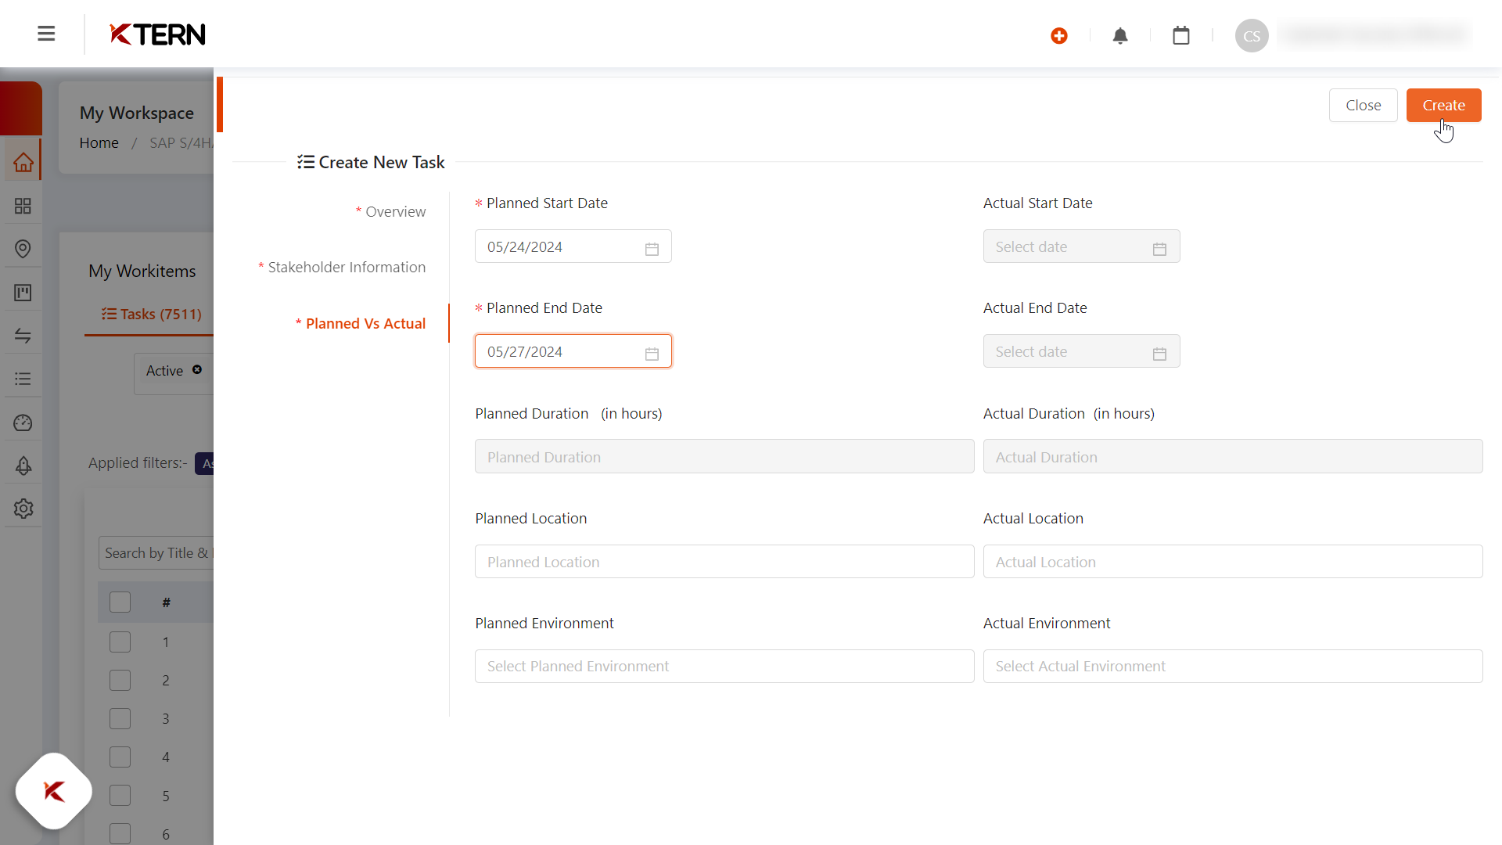
Task: Check the checkbox for row 1
Action: pos(120,642)
